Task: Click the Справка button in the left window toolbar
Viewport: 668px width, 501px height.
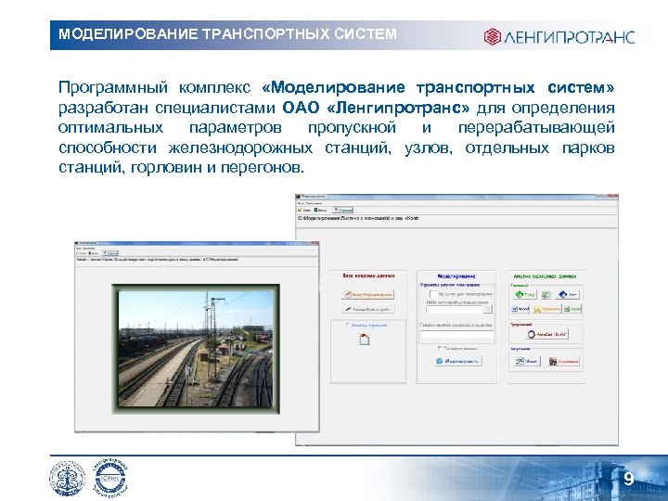Action: pos(110,253)
